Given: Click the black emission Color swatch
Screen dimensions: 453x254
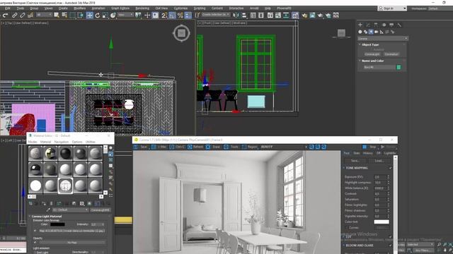Looking at the screenshot, I should tap(57, 224).
